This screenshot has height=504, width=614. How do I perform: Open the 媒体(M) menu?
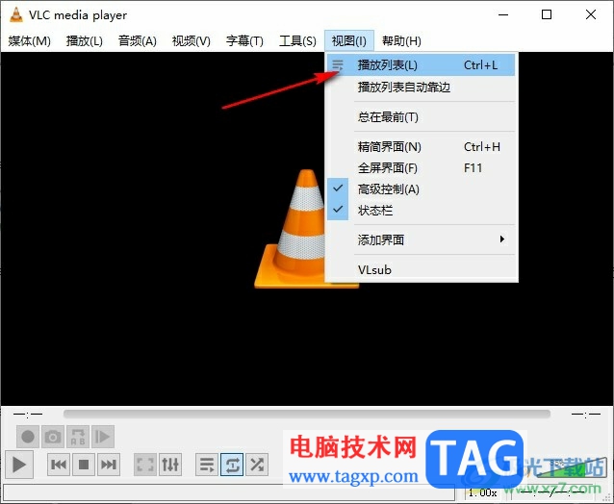pyautogui.click(x=30, y=40)
